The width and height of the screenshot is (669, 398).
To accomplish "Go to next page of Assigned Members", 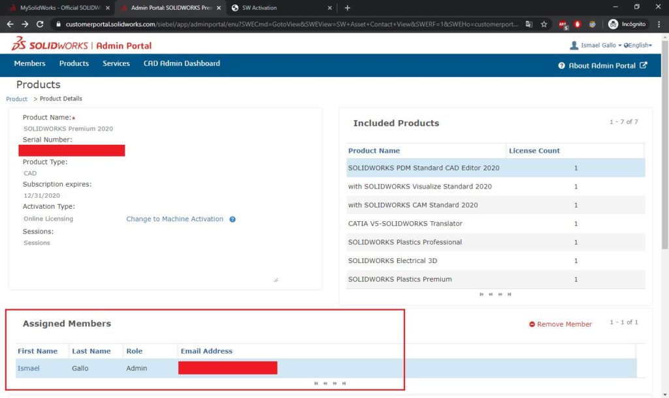I will pyautogui.click(x=335, y=384).
